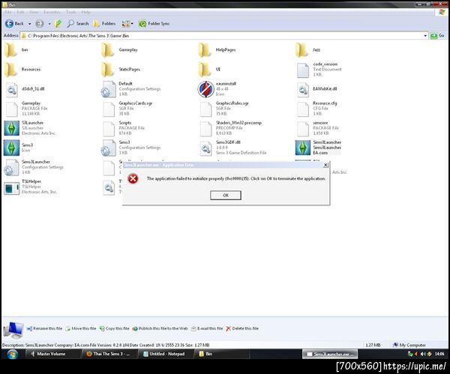The height and width of the screenshot is (374, 450).
Task: Select the Sims3 configuration settings file
Action: (x=131, y=148)
